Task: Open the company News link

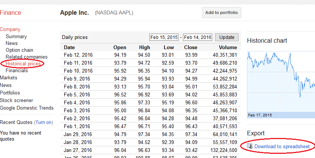Action: pyautogui.click(x=11, y=43)
